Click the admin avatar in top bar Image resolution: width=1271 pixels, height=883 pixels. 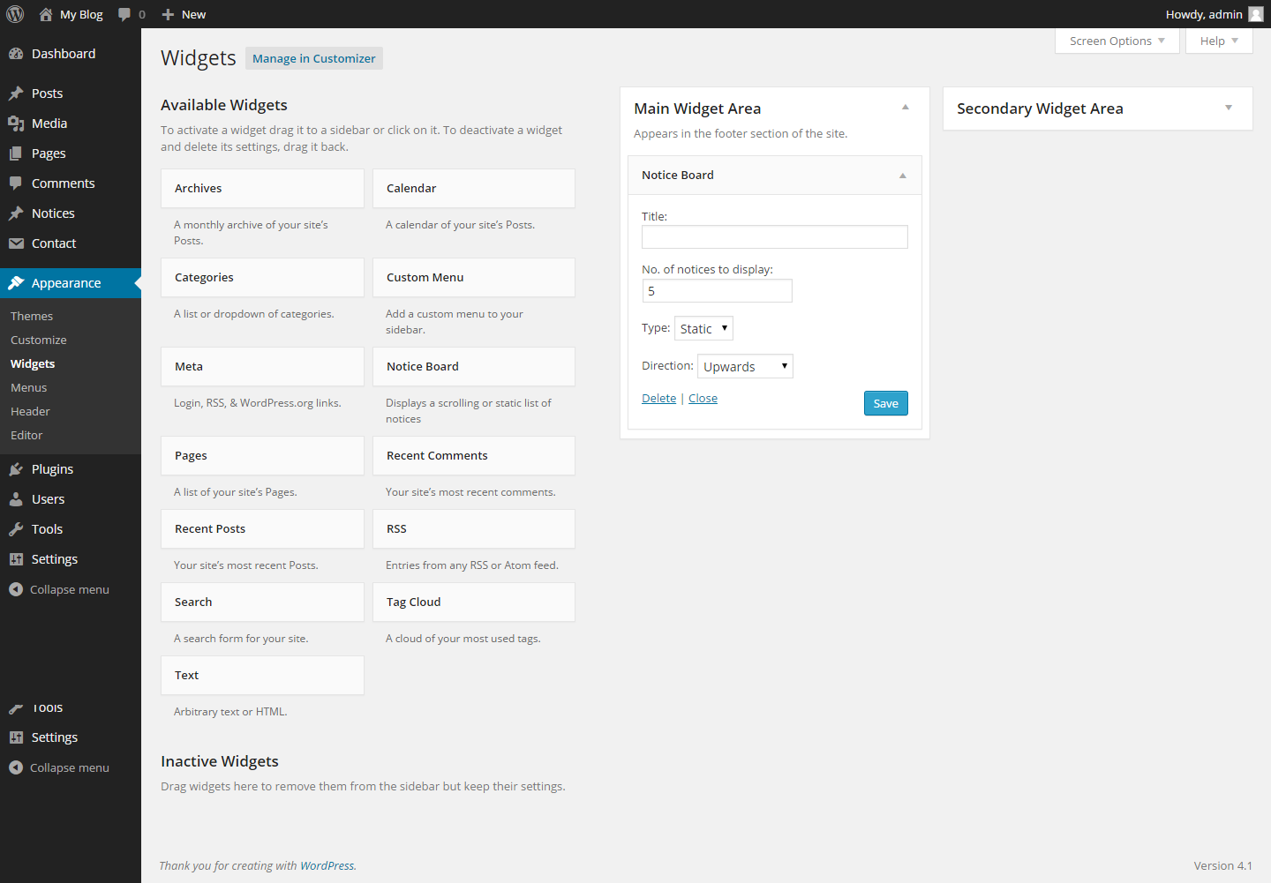point(1255,14)
